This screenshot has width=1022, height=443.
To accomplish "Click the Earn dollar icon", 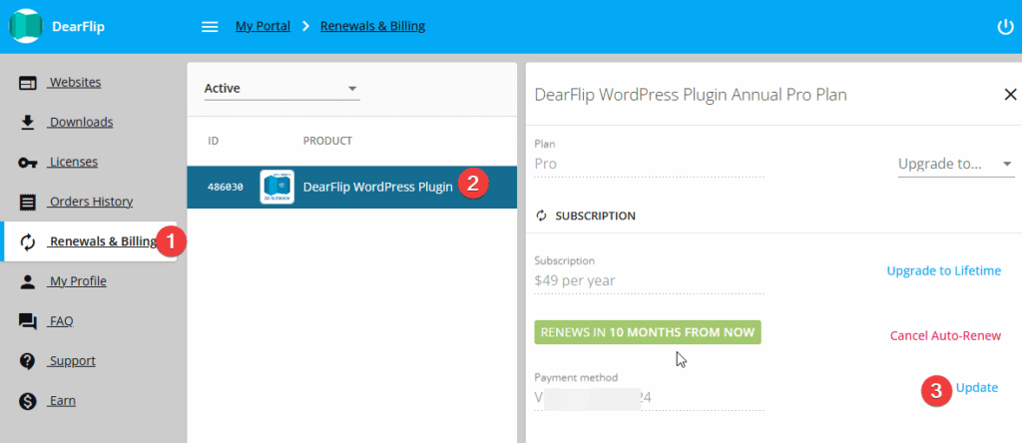I will pyautogui.click(x=28, y=401).
